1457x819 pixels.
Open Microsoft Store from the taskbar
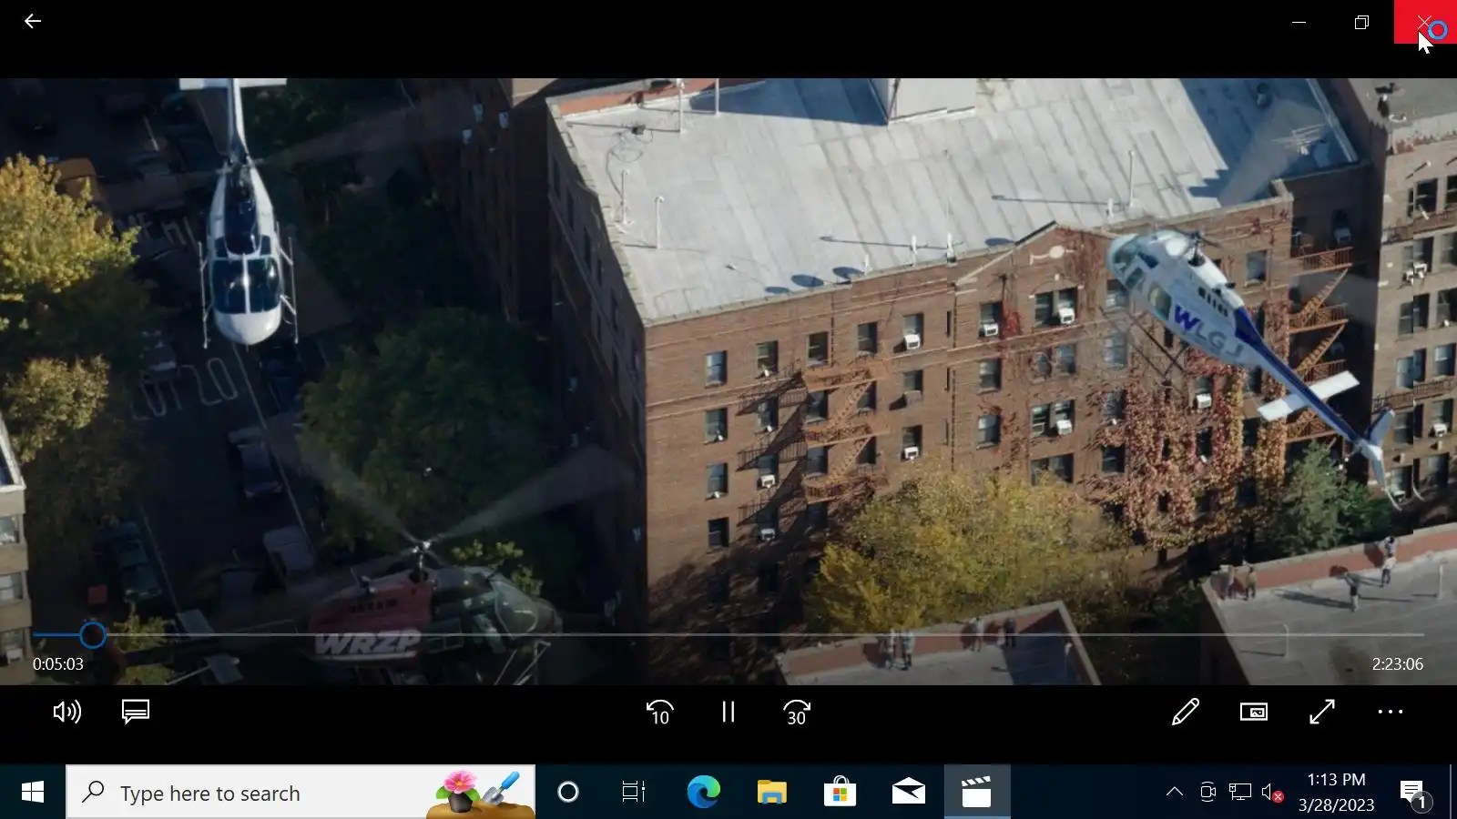840,793
